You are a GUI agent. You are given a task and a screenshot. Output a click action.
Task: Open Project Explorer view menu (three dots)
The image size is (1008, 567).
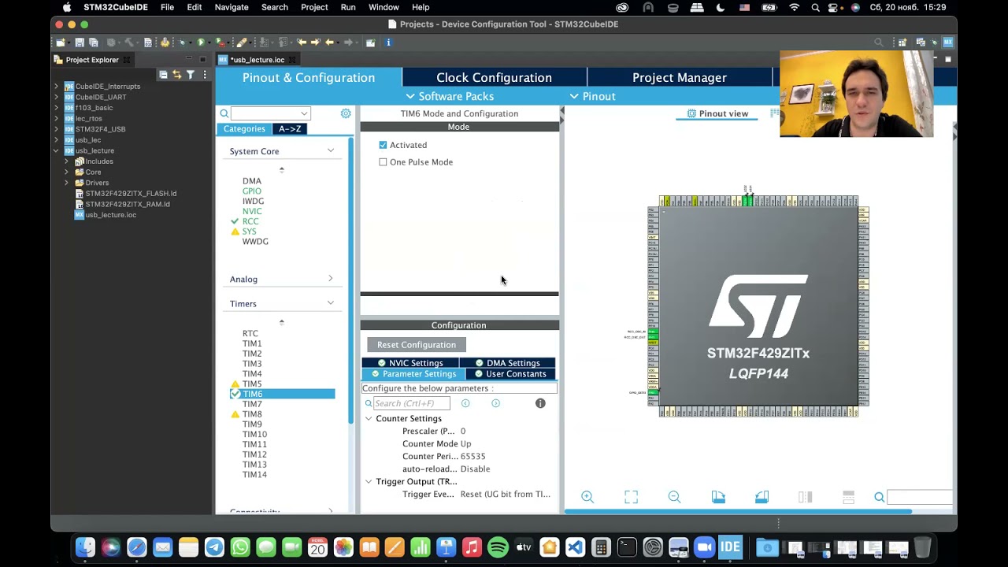click(x=205, y=75)
